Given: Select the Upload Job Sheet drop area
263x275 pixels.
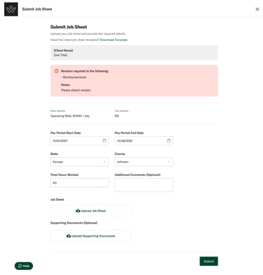Looking at the screenshot, I should 91,211.
